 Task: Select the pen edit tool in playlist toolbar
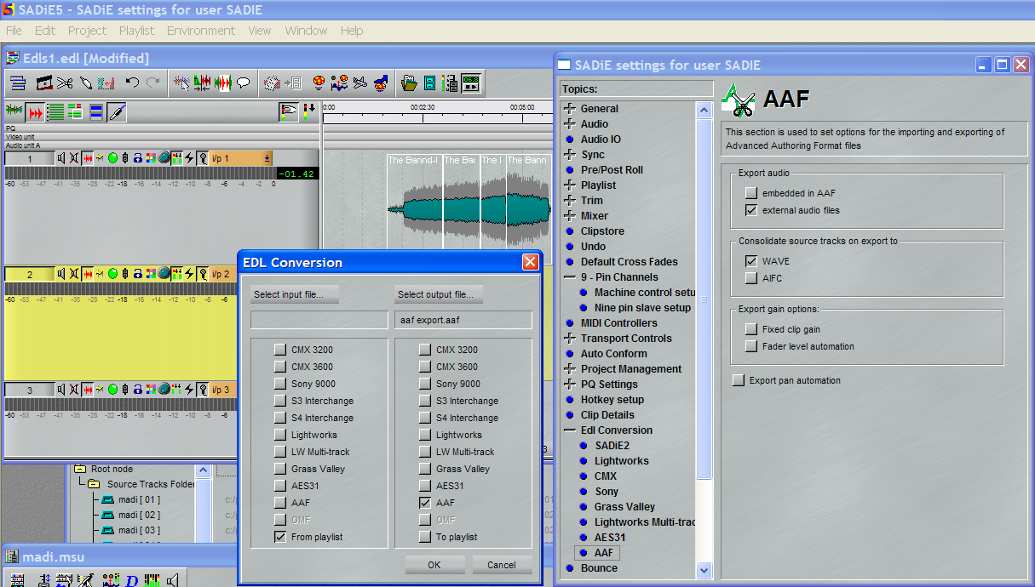(117, 111)
